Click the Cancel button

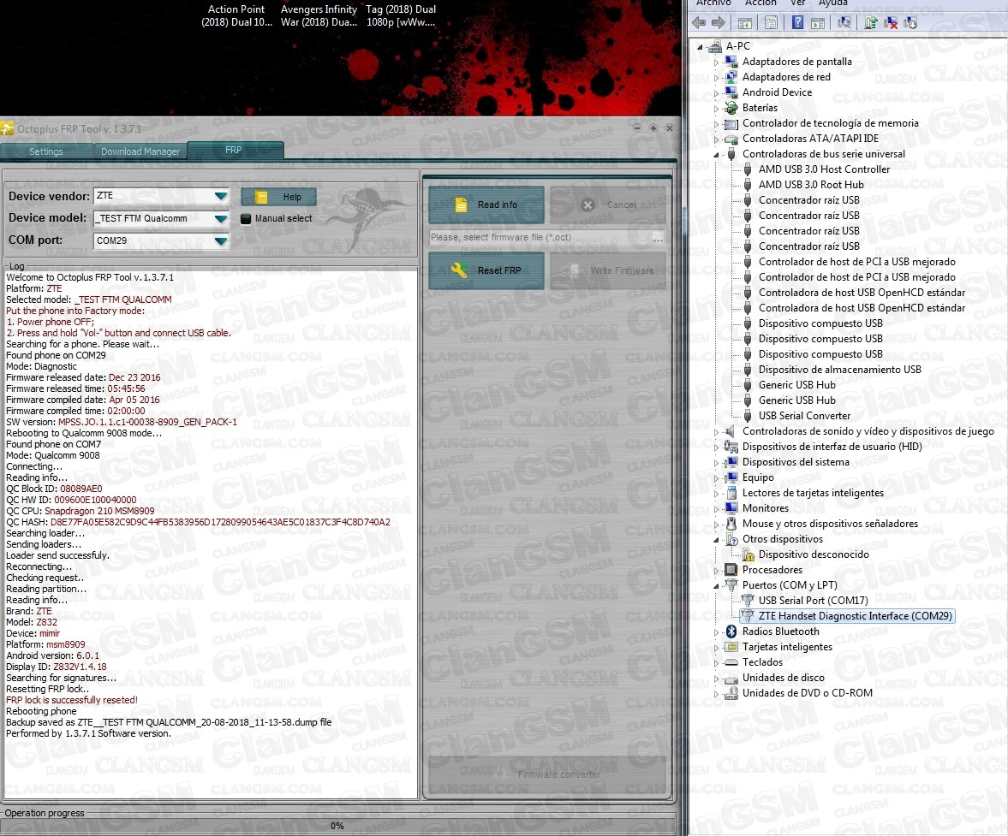pos(607,205)
